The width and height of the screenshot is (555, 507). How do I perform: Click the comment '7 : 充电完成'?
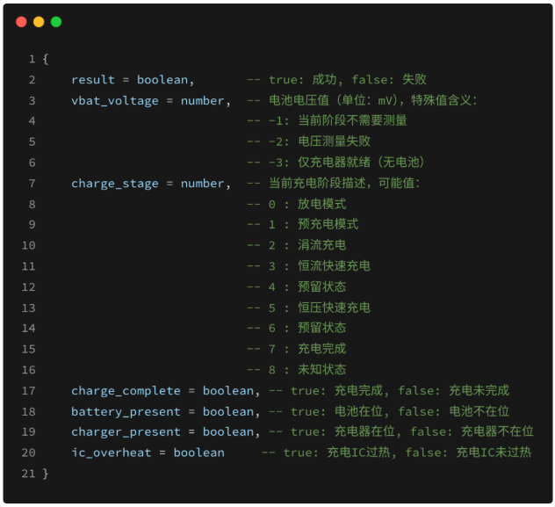pyautogui.click(x=307, y=349)
